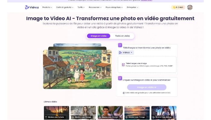Click the copyright icon beside commercial use note
This screenshot has height=120, width=211.
[124, 93]
